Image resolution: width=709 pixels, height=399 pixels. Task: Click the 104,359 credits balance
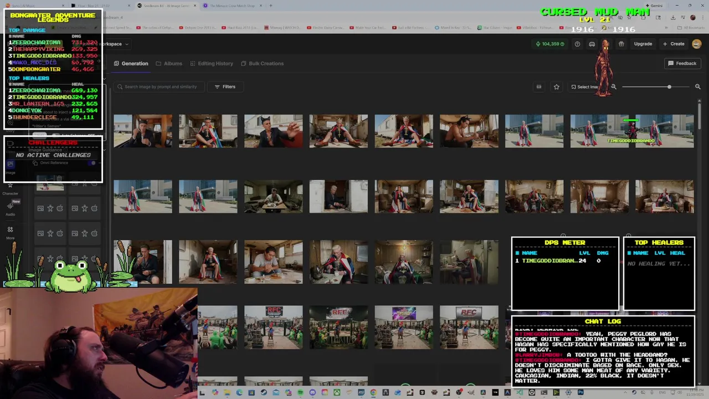pos(550,44)
